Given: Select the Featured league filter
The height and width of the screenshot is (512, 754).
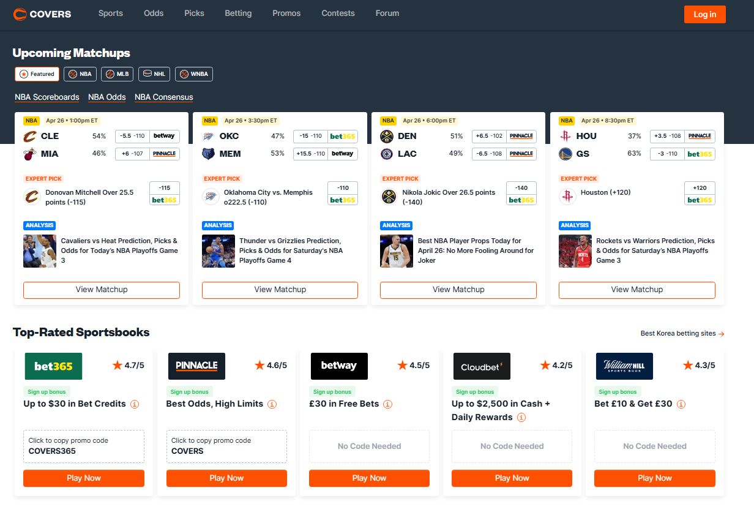Looking at the screenshot, I should (x=37, y=74).
